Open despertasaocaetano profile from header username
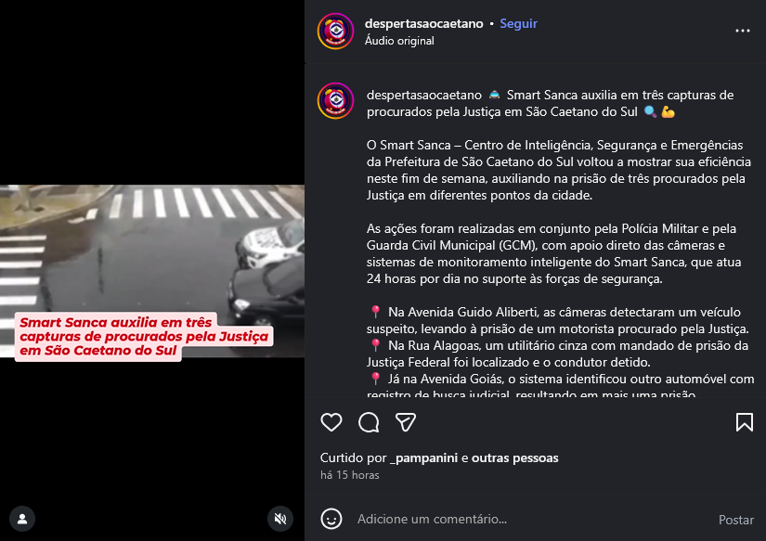 (423, 23)
